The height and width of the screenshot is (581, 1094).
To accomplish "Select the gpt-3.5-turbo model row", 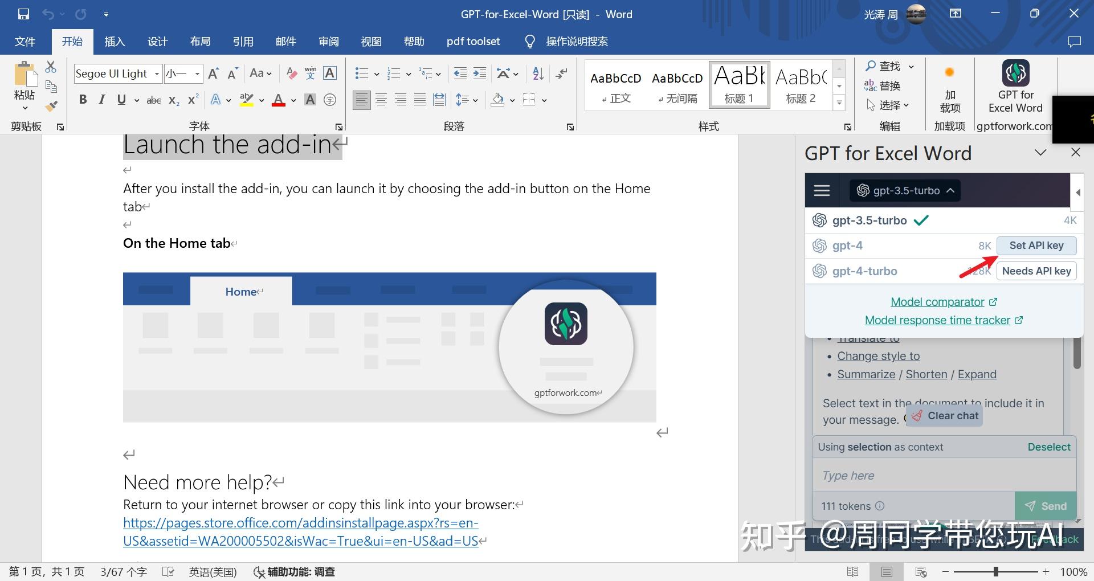I will (x=944, y=220).
